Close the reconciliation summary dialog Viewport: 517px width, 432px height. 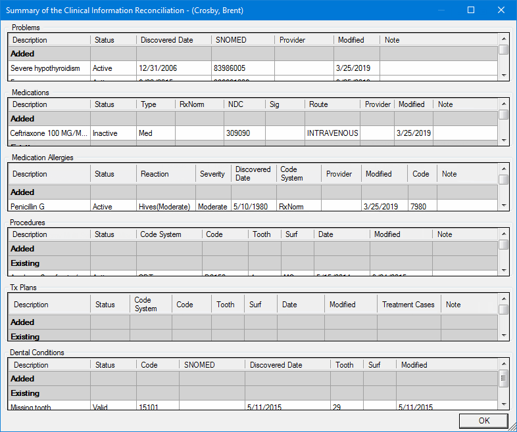501,11
